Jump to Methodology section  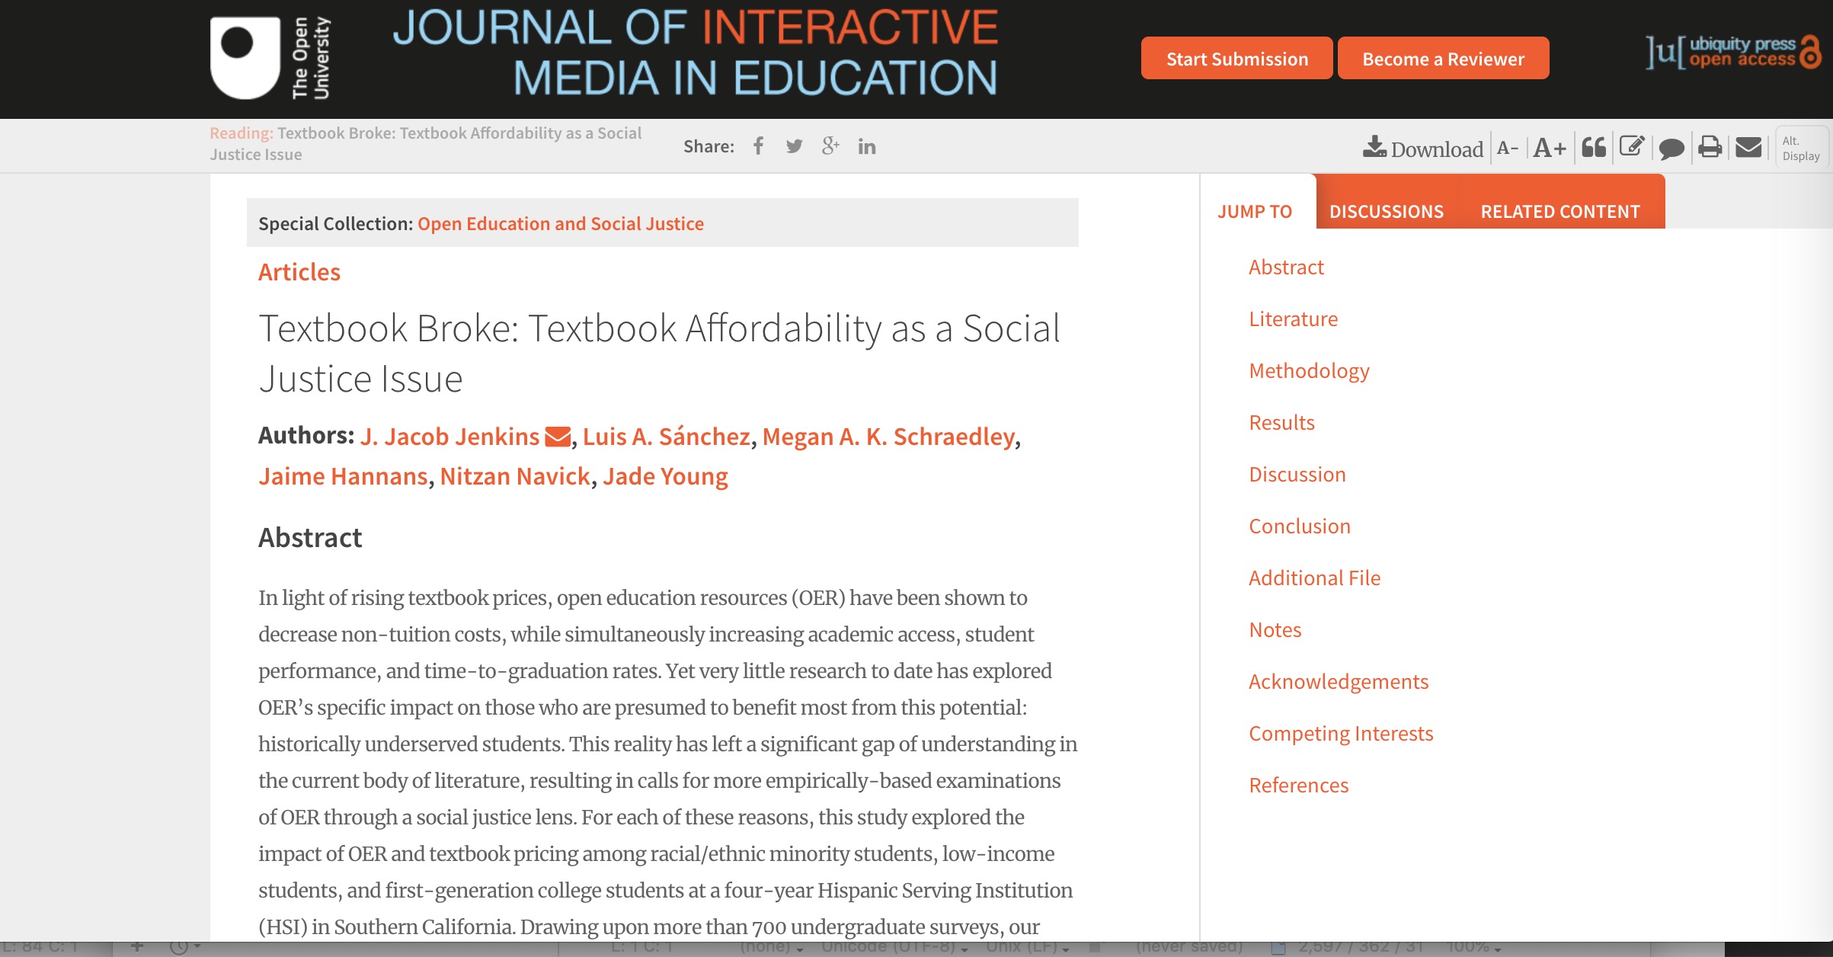click(1309, 371)
